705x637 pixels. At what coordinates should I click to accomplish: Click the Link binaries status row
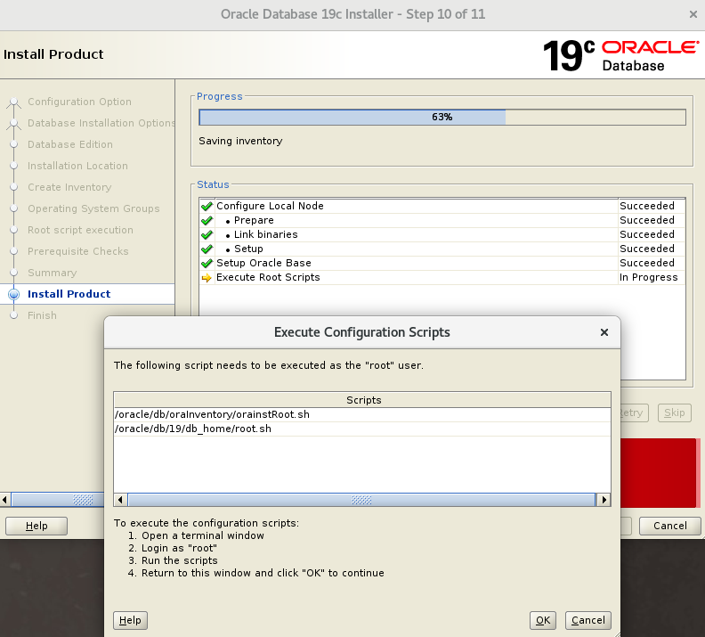point(442,235)
